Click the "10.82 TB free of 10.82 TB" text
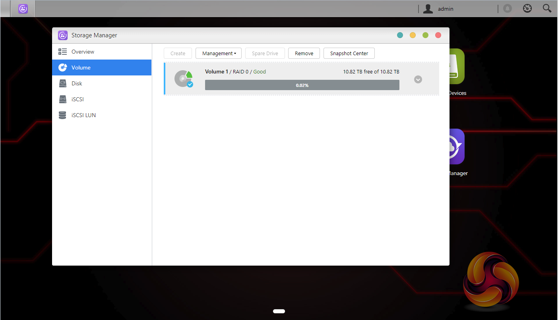 click(x=371, y=72)
